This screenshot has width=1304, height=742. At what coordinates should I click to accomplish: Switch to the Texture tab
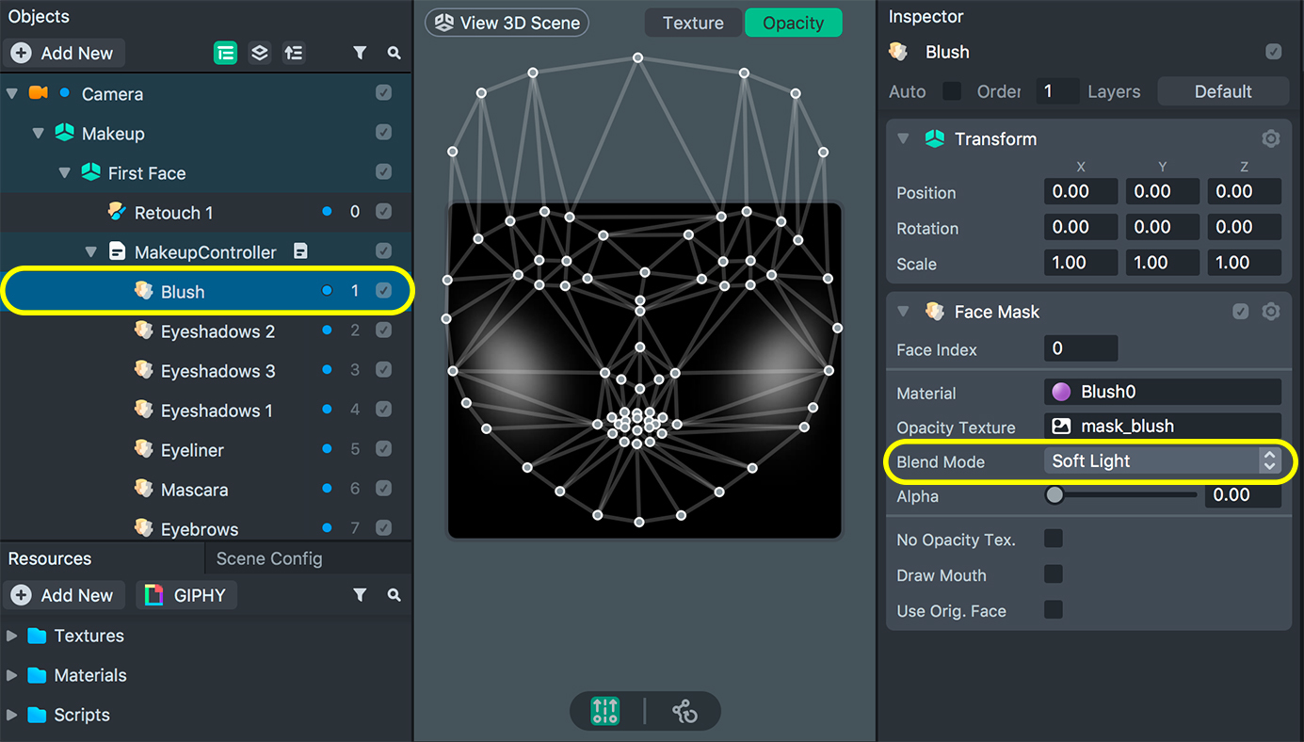point(693,24)
